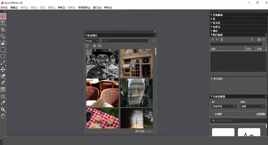Sort by the 名称 column header

pos(228,49)
